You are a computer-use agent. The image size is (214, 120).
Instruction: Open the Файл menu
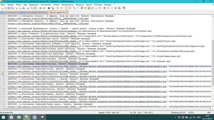pyautogui.click(x=3, y=5)
